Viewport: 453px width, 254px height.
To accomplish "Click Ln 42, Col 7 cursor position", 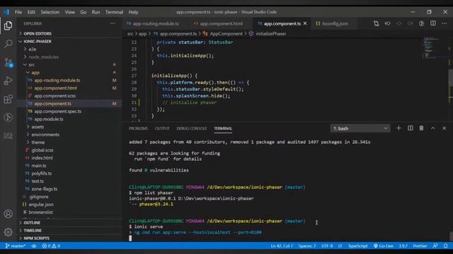I will tap(282, 246).
